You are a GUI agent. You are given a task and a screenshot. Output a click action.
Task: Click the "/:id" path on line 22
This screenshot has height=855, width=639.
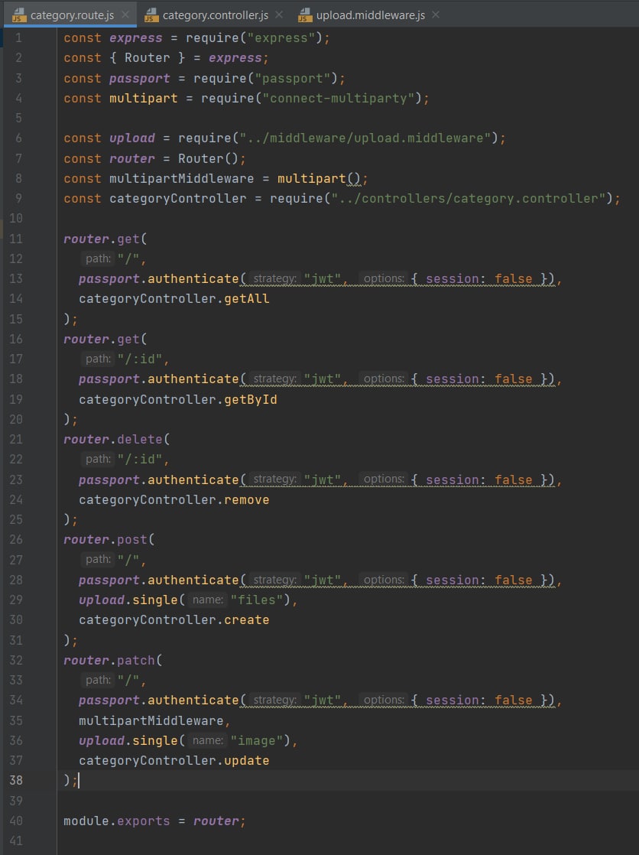140,460
